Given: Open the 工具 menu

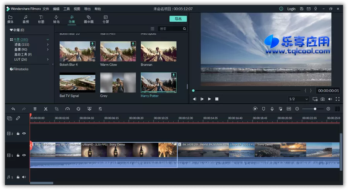Looking at the screenshot, I should tap(67, 9).
